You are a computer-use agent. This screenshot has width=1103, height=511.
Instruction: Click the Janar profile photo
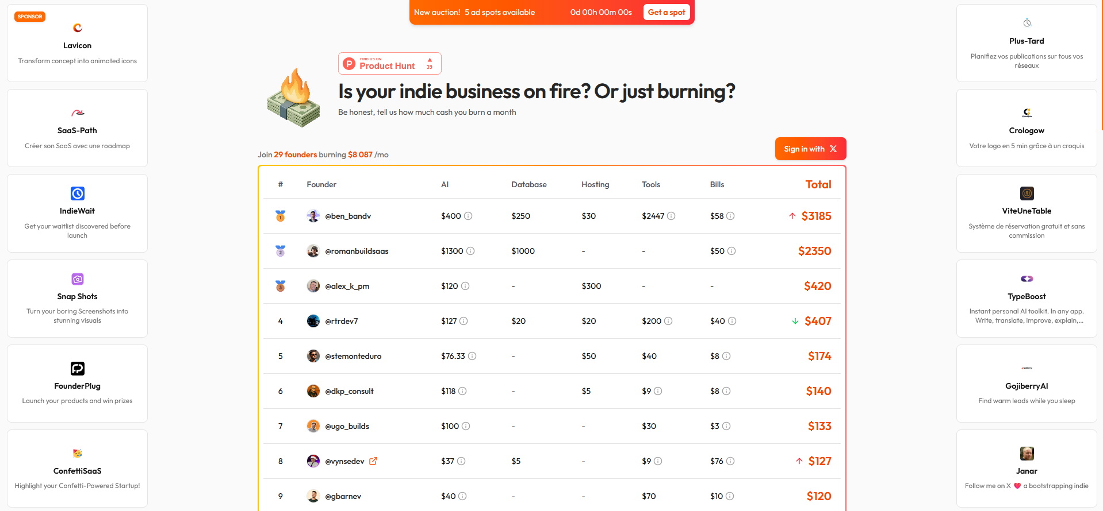click(1027, 454)
